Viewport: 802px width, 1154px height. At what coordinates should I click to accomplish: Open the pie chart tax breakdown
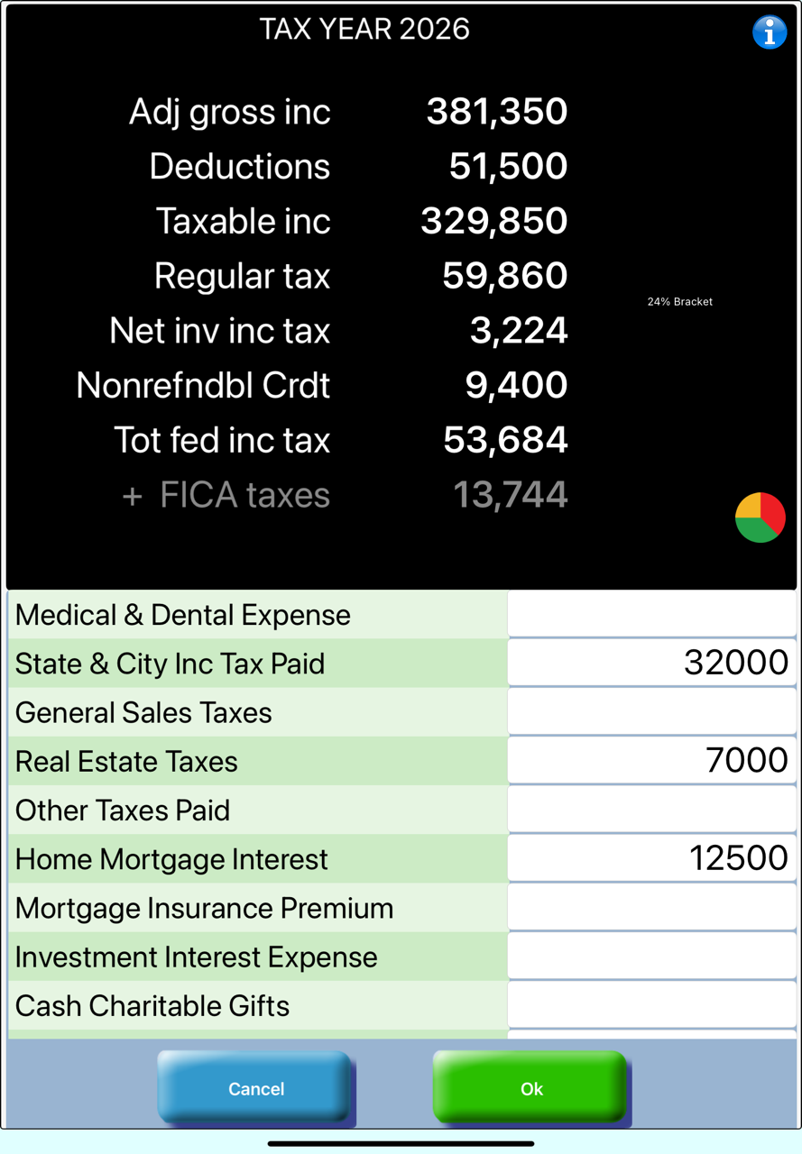(x=761, y=517)
